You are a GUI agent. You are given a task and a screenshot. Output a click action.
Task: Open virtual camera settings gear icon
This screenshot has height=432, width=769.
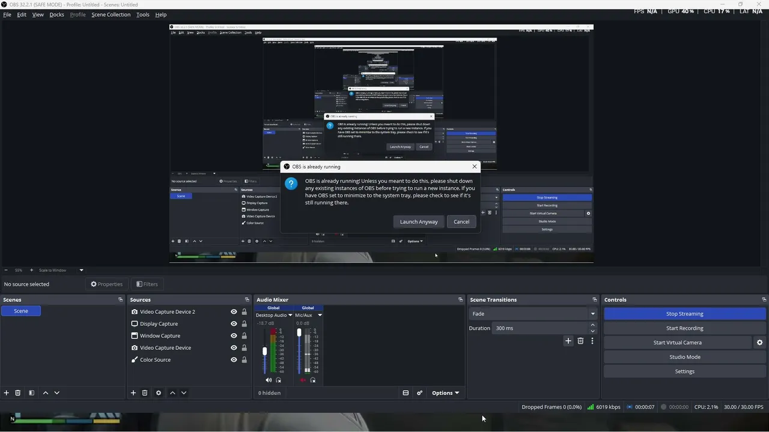point(759,343)
